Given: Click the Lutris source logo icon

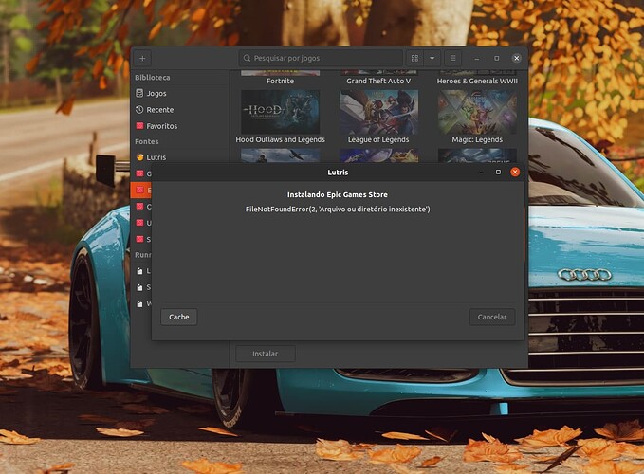Looking at the screenshot, I should coord(140,157).
